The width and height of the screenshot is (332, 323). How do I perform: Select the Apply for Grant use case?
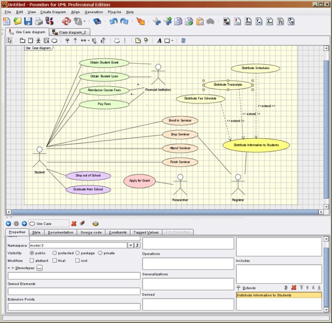click(x=139, y=181)
